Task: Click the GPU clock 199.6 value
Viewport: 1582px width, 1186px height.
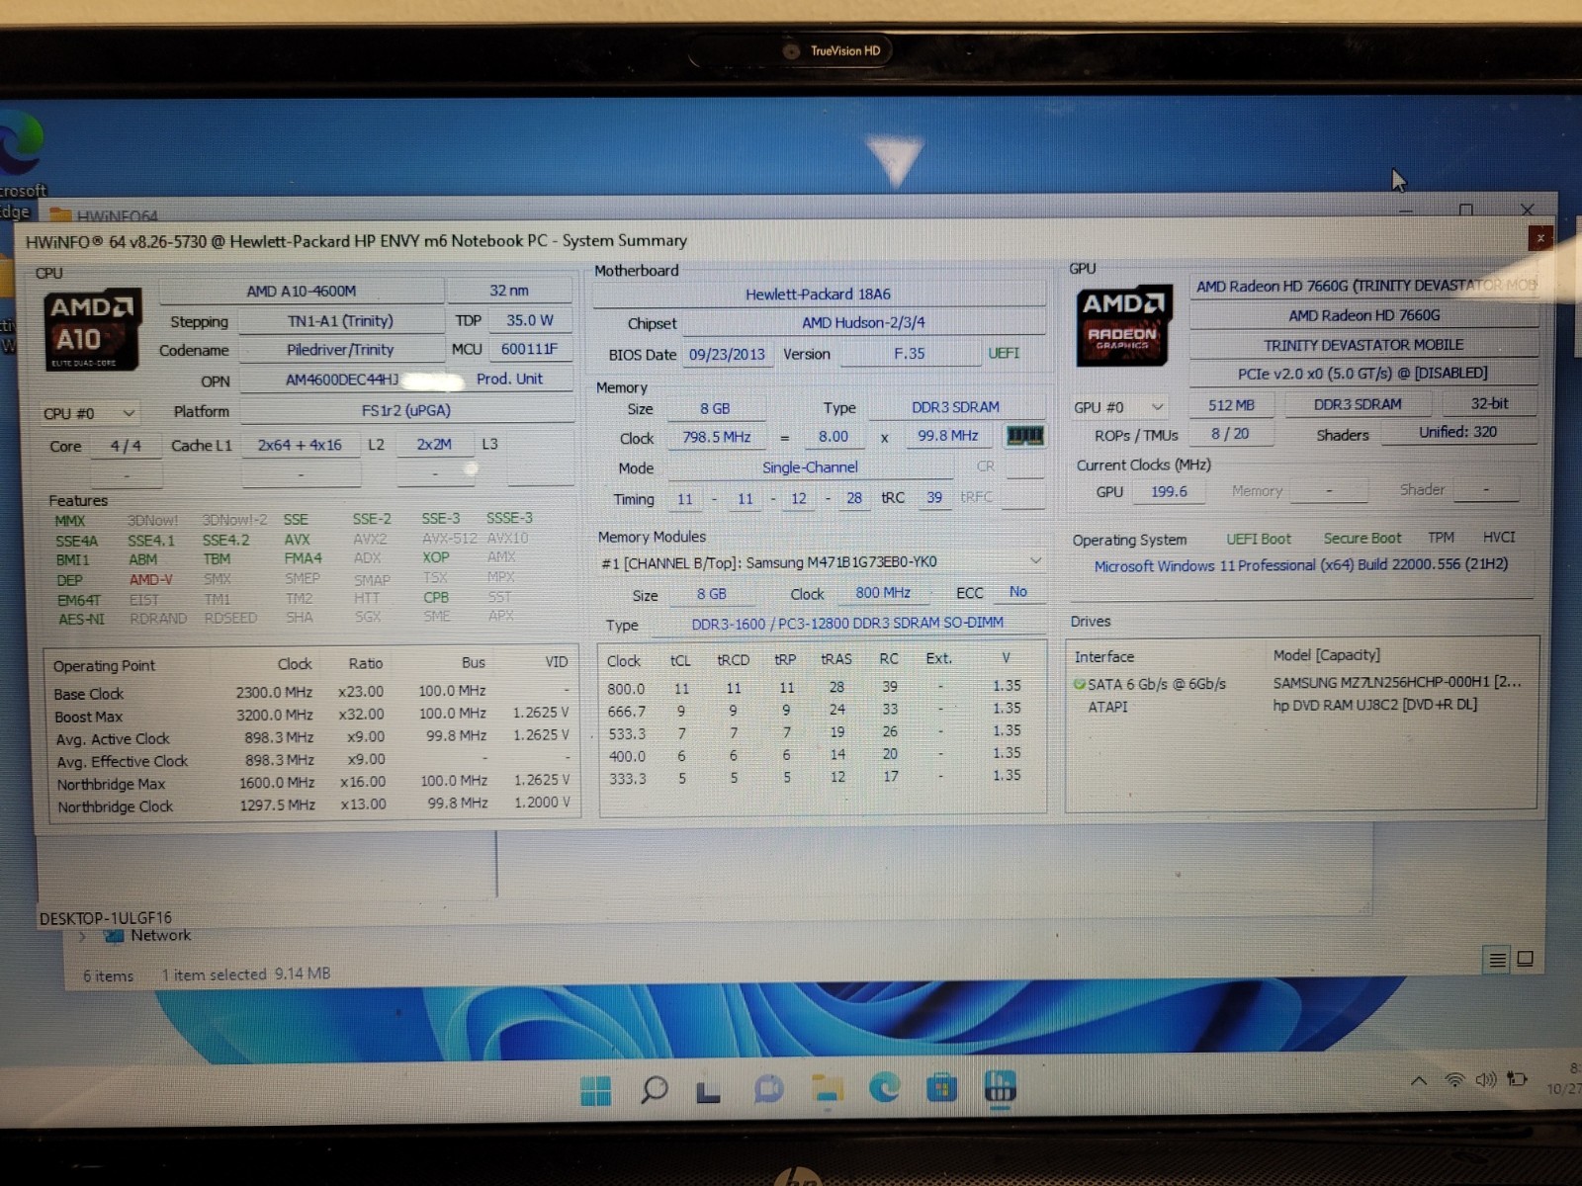Action: click(x=1169, y=491)
